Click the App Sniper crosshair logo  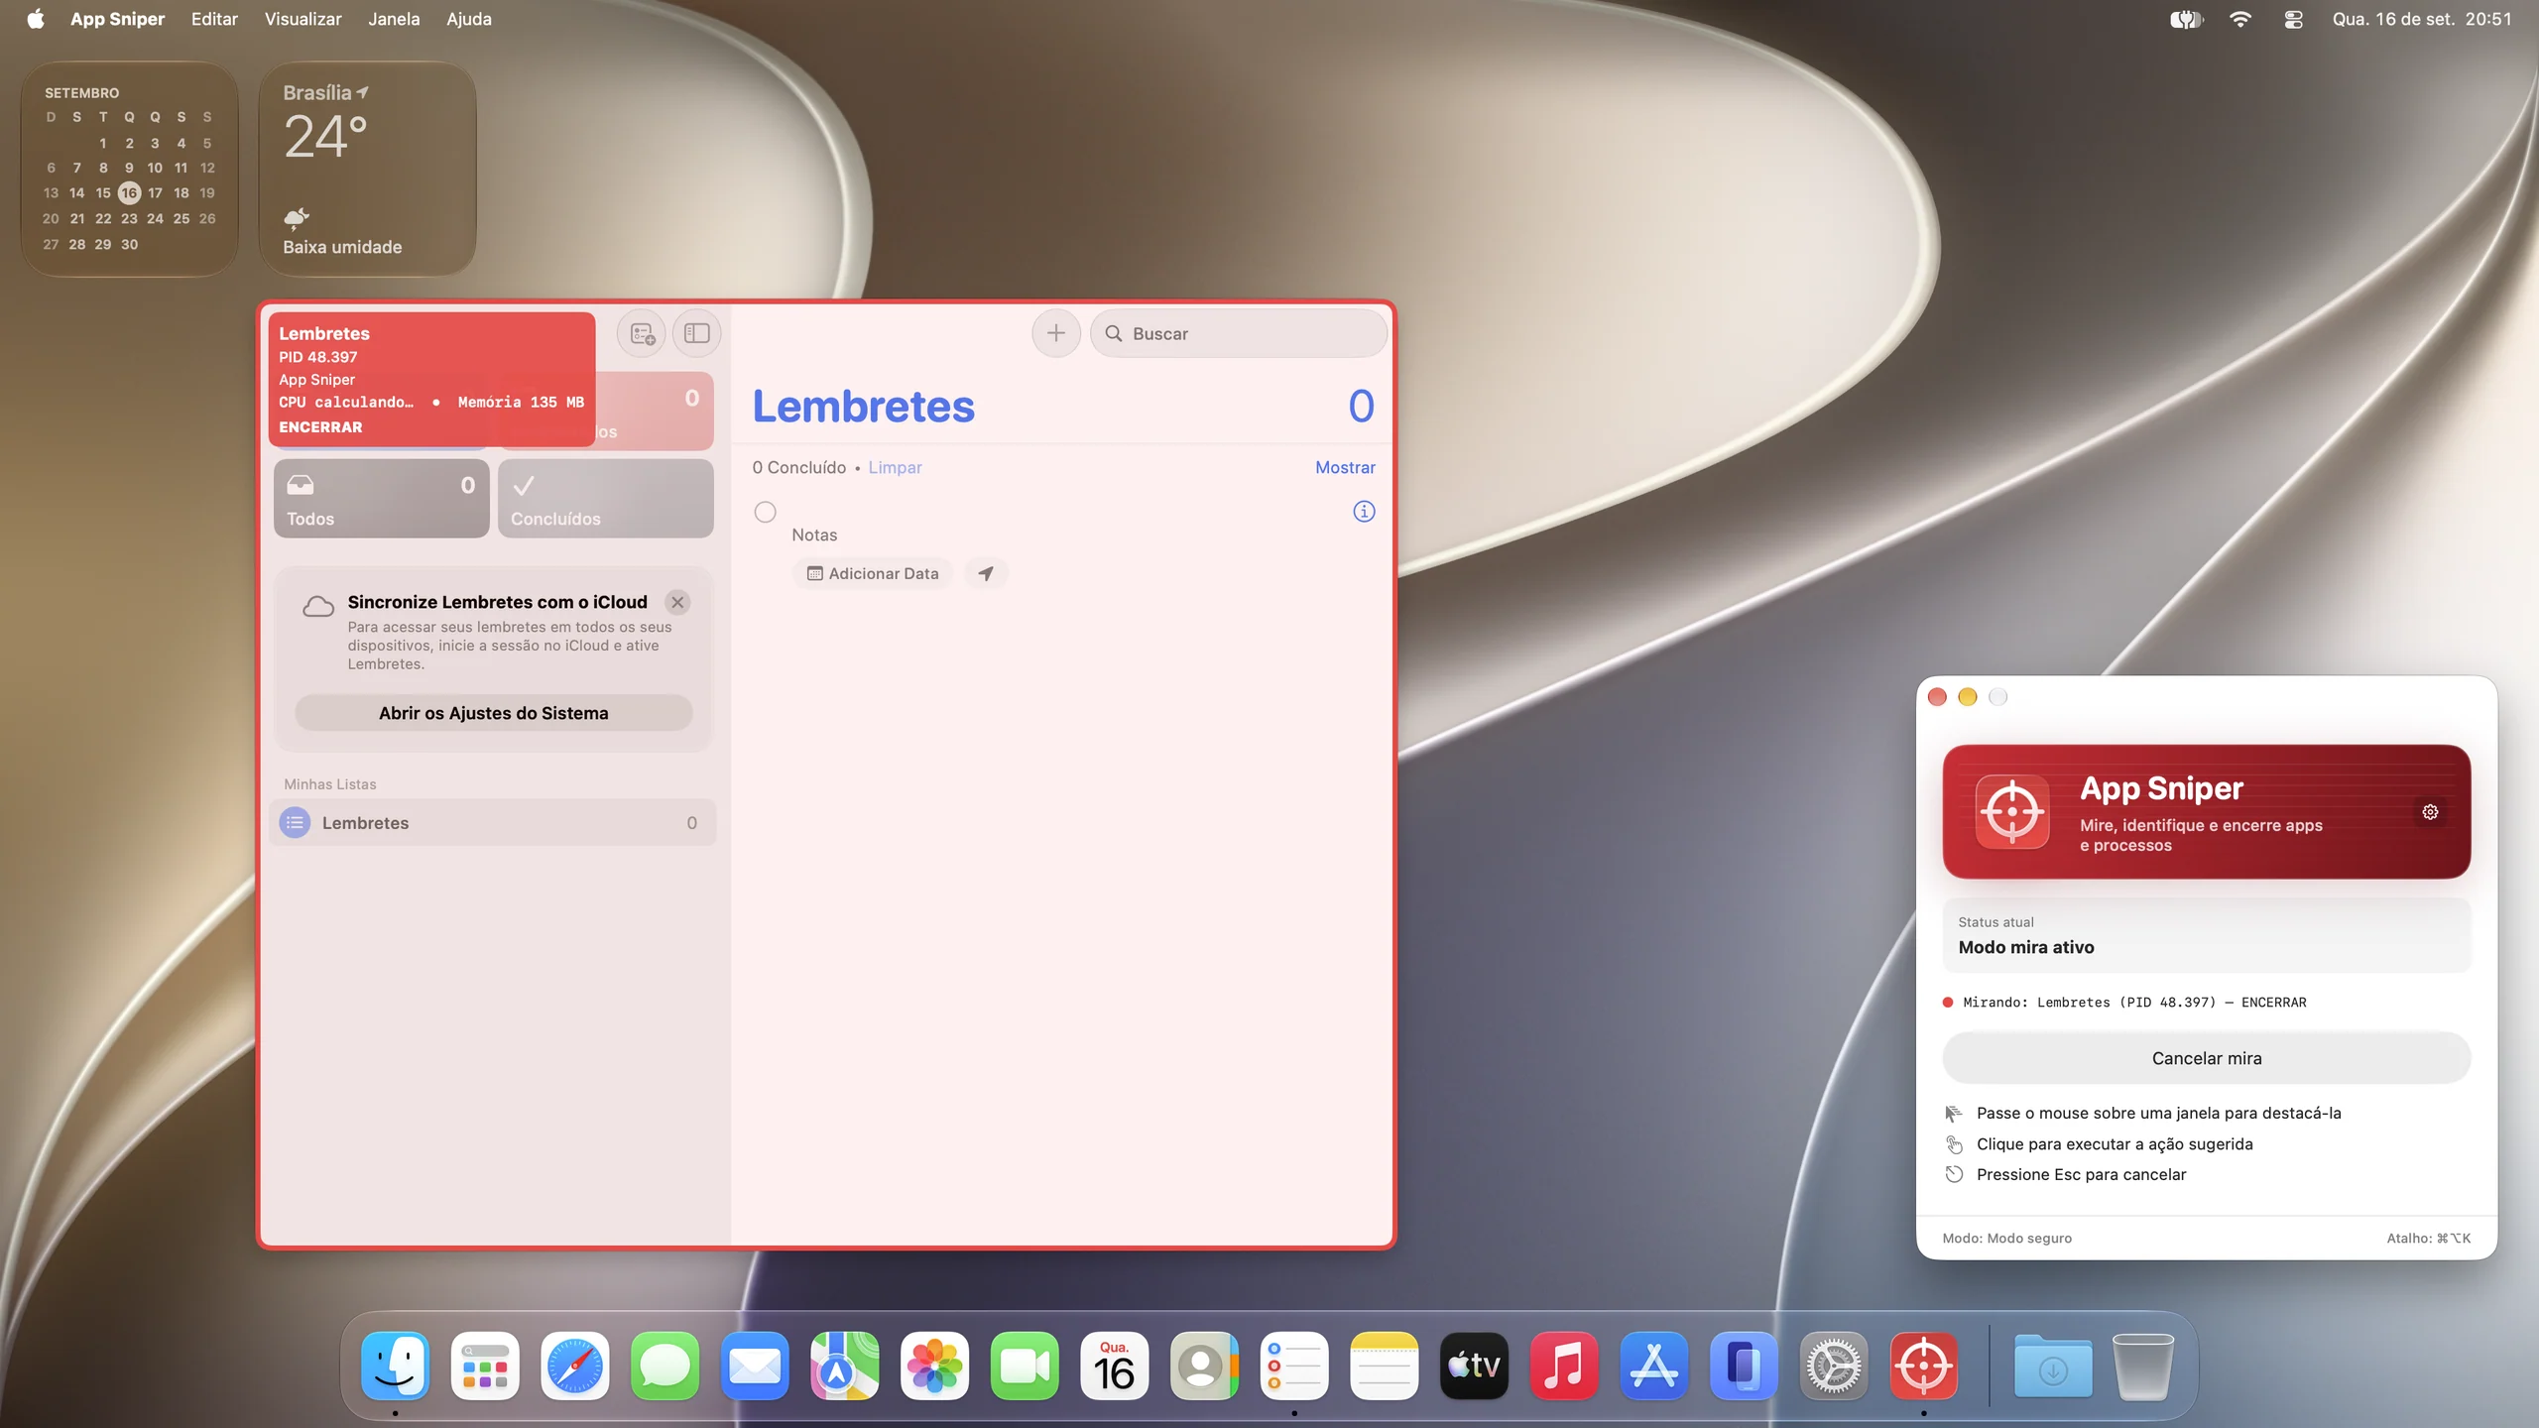(x=2011, y=812)
